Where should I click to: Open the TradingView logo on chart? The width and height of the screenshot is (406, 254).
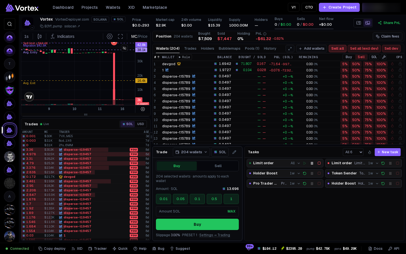coord(29,97)
